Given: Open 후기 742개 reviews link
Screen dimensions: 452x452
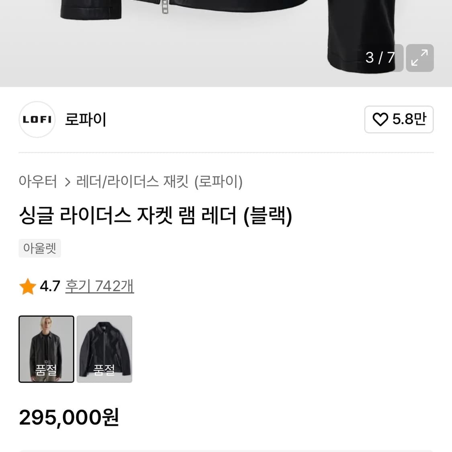Looking at the screenshot, I should (99, 286).
